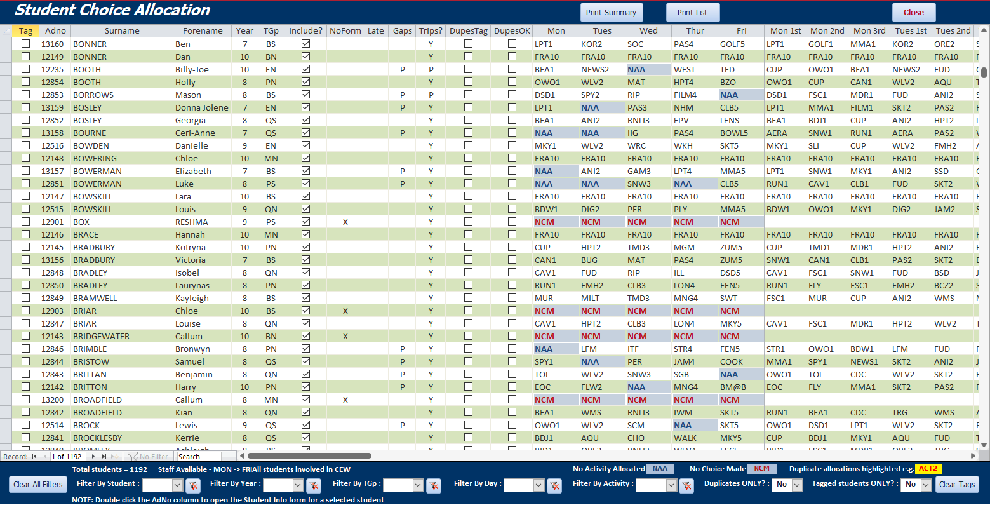Screen dimensions: 990x505
Task: Click the ACT2 duplicate example swatch
Action: pos(928,469)
